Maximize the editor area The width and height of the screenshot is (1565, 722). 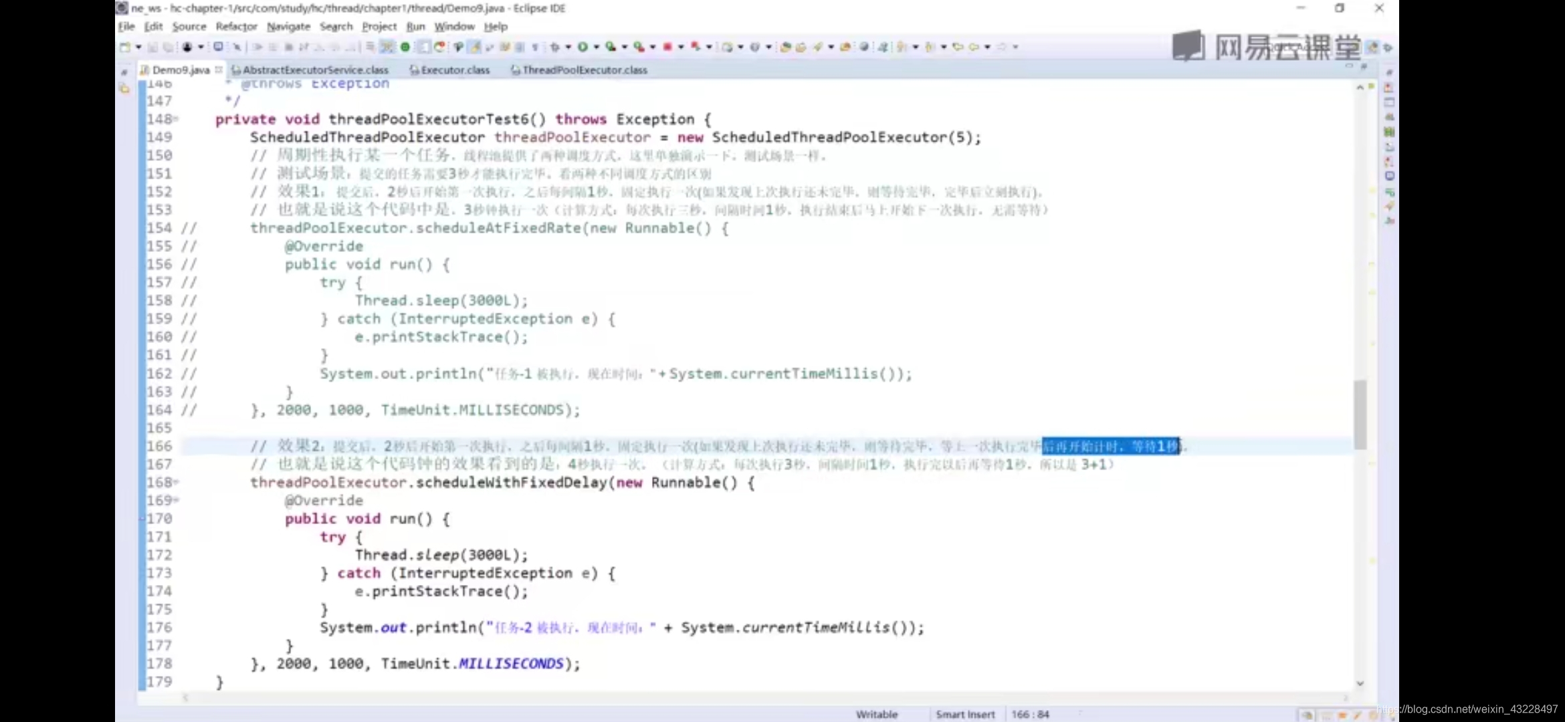coord(1364,66)
